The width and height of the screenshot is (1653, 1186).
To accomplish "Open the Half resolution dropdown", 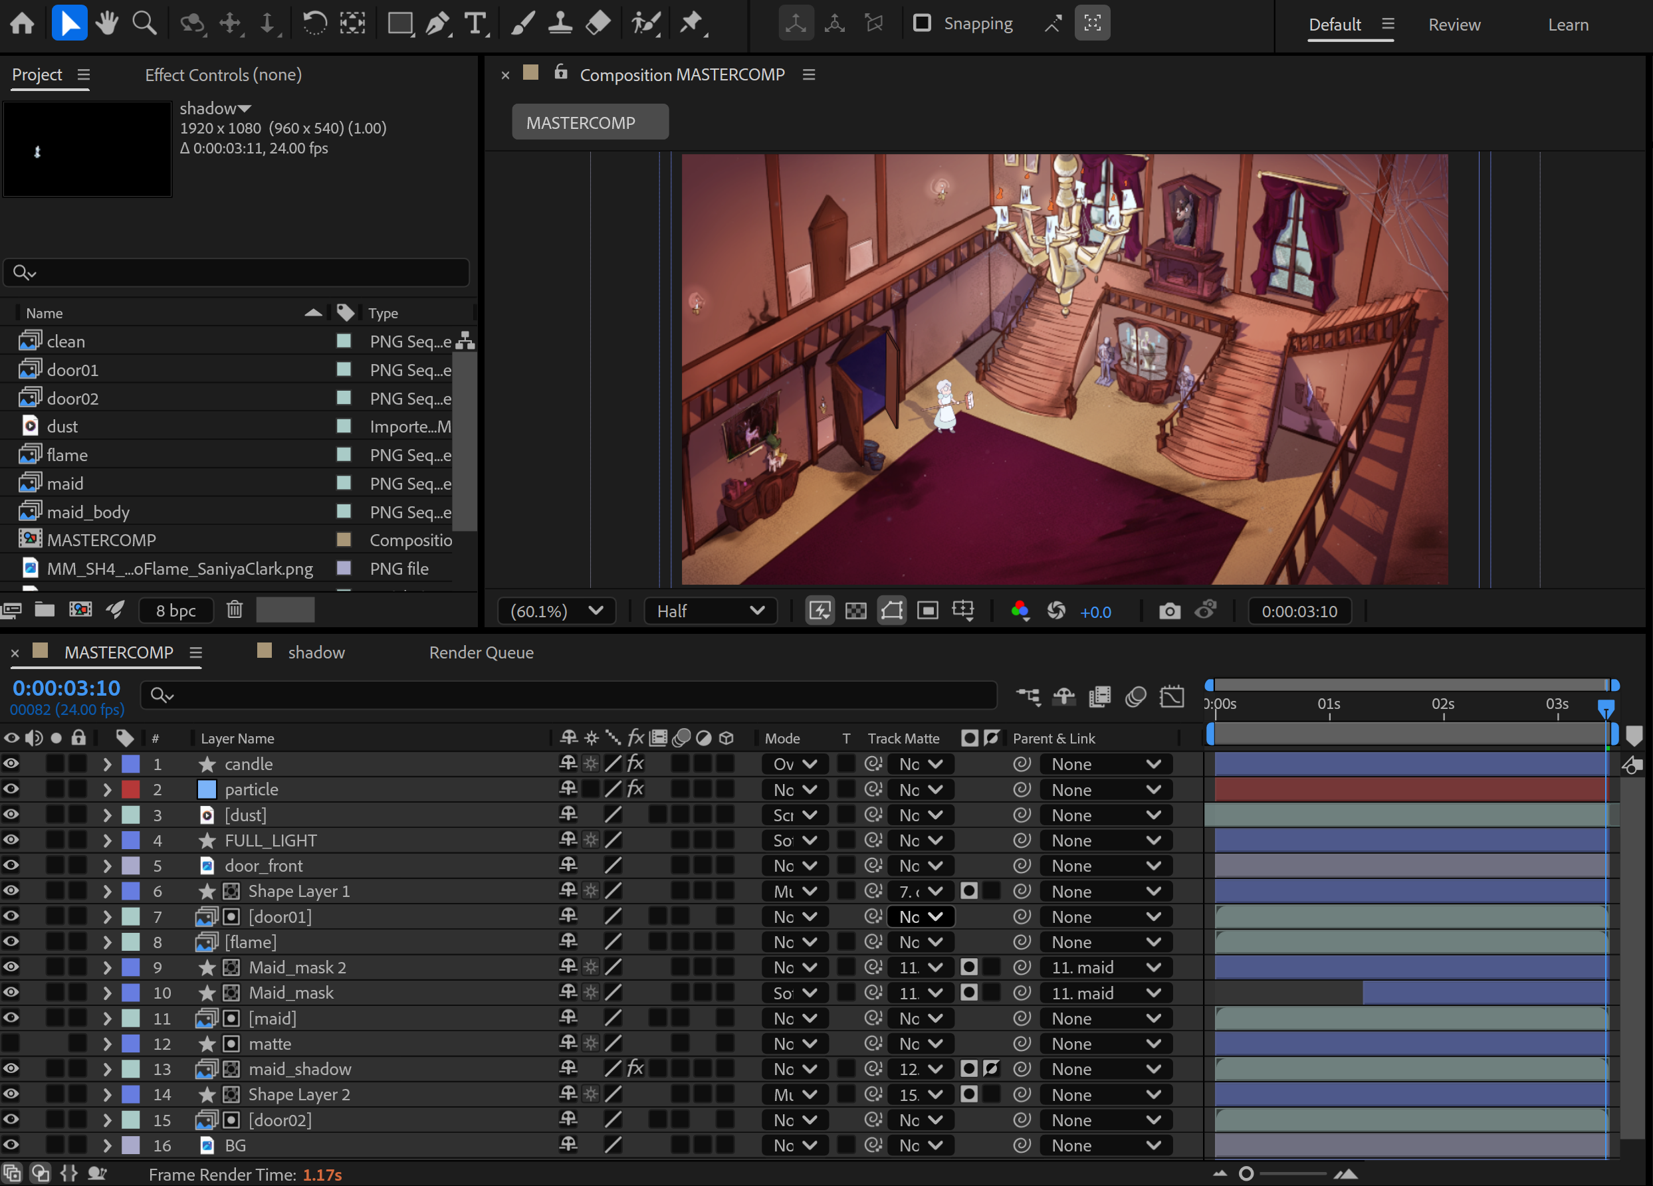I will [x=710, y=611].
